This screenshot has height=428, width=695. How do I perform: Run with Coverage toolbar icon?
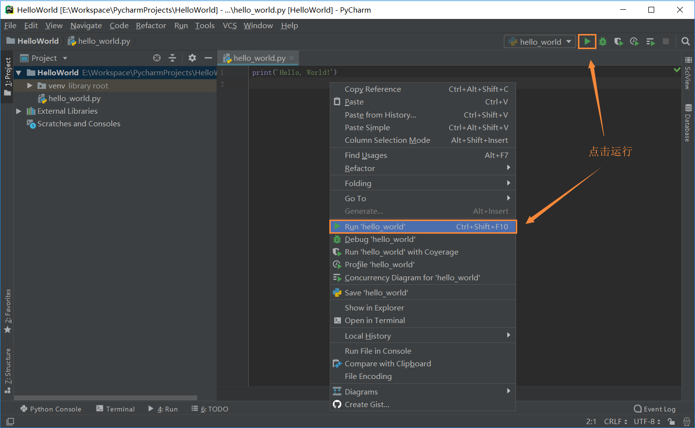pos(618,41)
